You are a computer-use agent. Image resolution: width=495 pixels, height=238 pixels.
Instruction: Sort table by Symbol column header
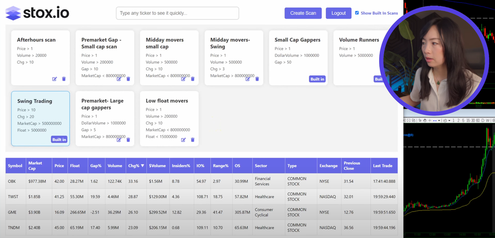point(16,166)
